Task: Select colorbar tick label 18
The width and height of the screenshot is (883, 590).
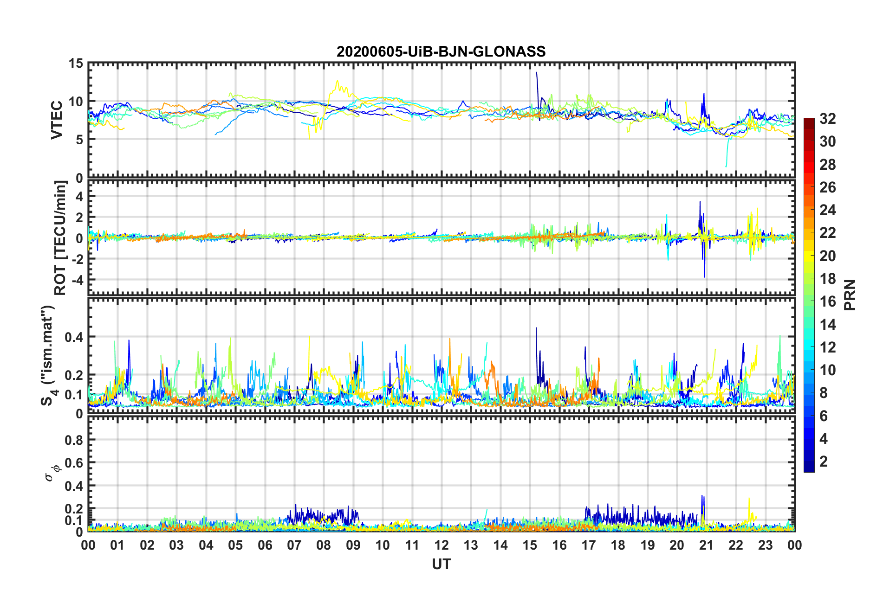Action: [827, 279]
